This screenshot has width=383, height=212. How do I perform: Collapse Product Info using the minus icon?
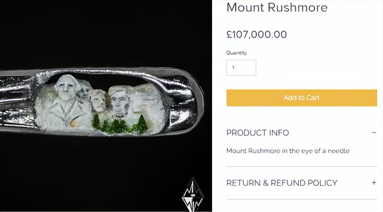point(374,133)
